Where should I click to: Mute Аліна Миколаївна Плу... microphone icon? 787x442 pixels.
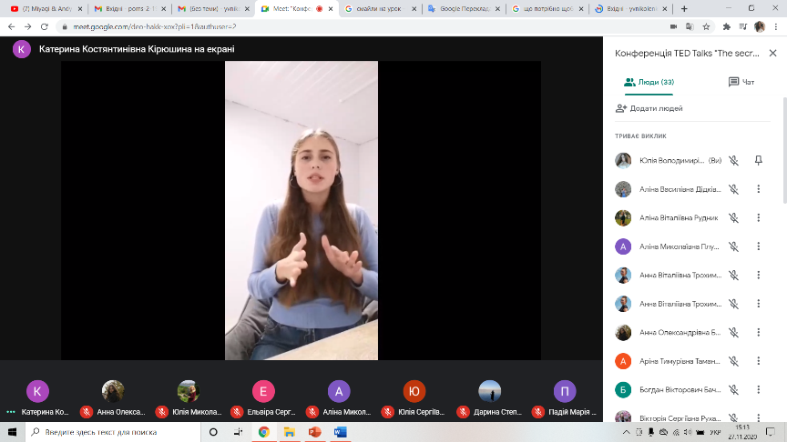point(734,246)
